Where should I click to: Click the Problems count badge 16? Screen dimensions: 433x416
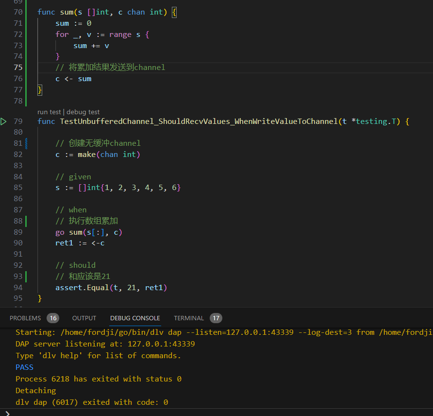pos(53,318)
